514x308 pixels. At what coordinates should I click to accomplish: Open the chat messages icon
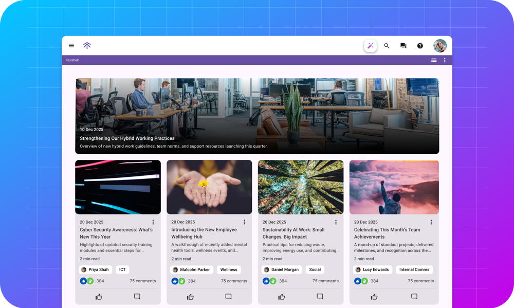403,46
